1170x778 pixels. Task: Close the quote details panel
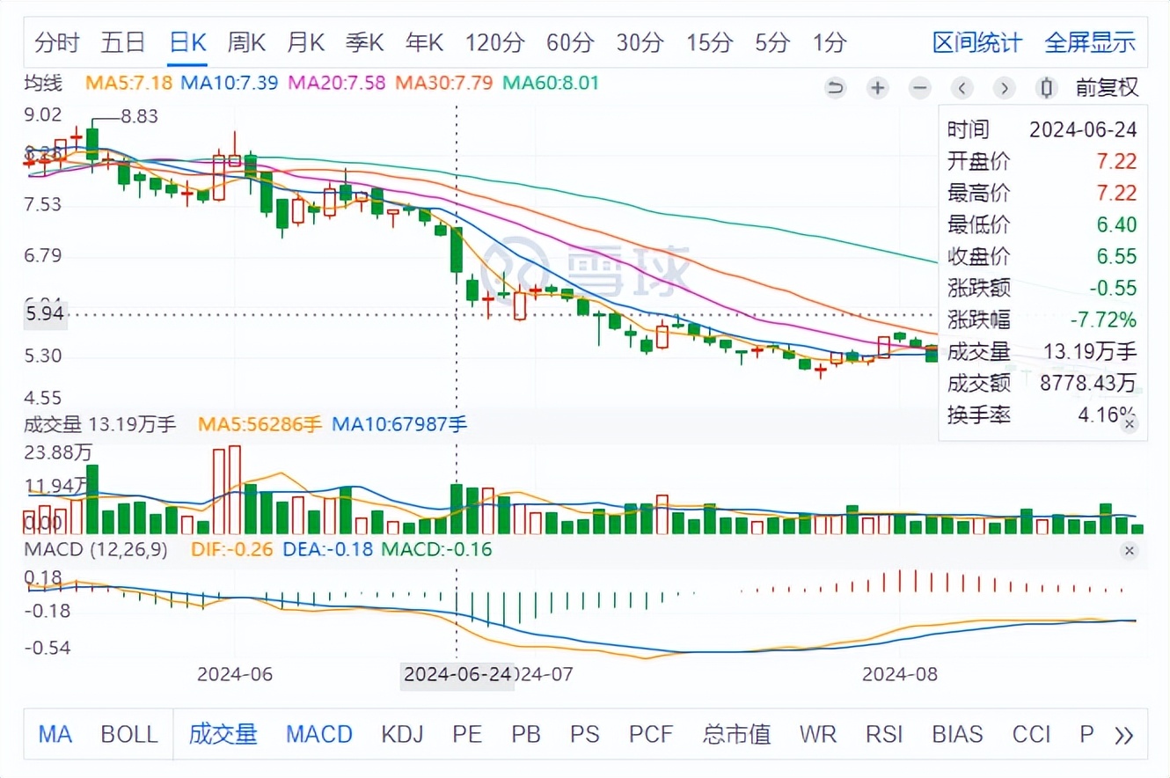pyautogui.click(x=1130, y=424)
